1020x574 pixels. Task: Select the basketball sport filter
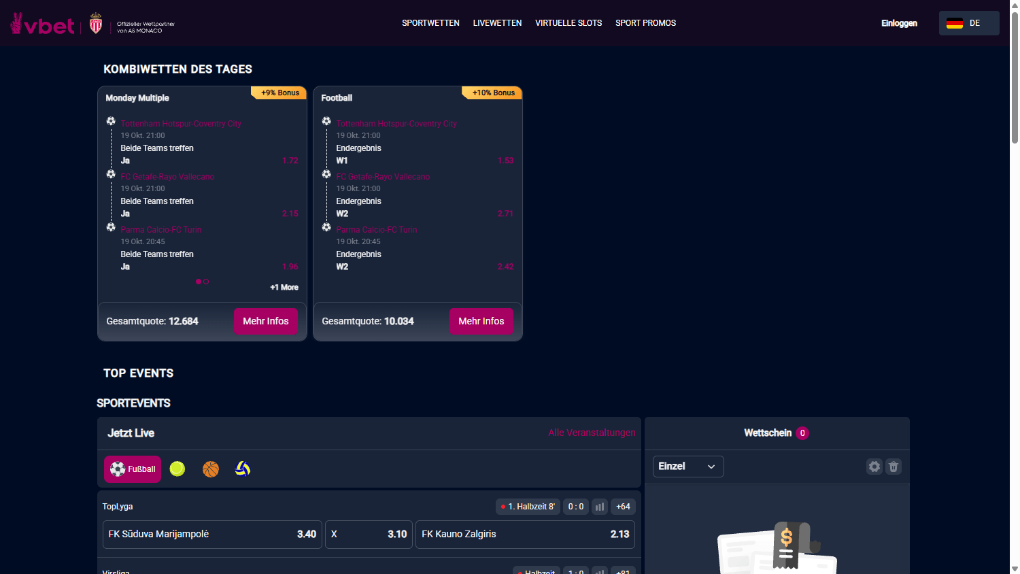tap(211, 469)
